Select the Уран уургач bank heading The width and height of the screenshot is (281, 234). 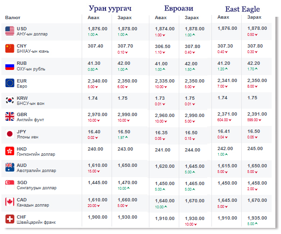click(x=110, y=8)
